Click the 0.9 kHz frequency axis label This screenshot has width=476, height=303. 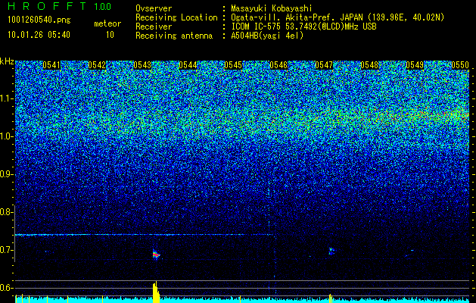click(x=7, y=174)
